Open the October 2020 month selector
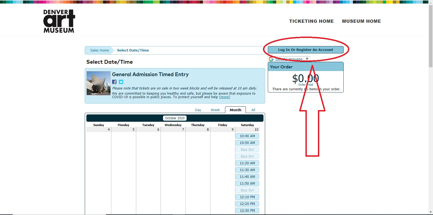433x215 pixels. click(175, 118)
